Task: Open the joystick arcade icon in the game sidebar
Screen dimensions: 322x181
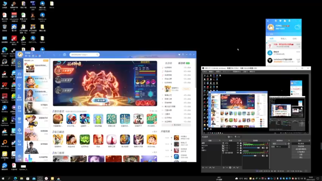Action: point(19,97)
